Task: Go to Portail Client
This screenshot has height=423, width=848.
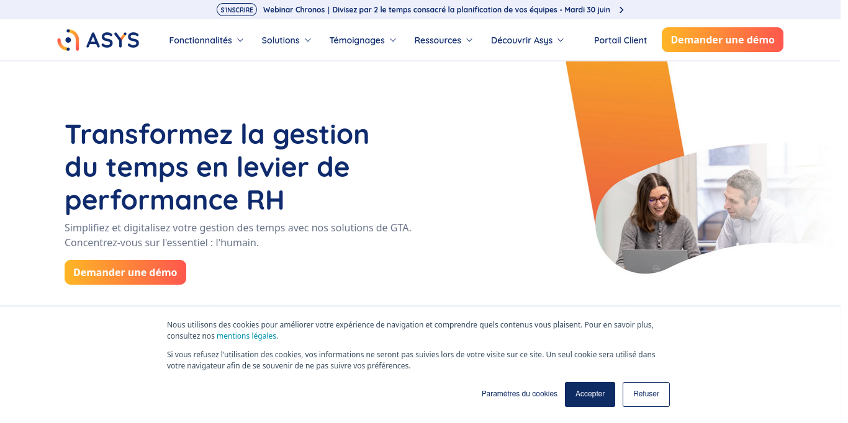Action: click(x=620, y=40)
